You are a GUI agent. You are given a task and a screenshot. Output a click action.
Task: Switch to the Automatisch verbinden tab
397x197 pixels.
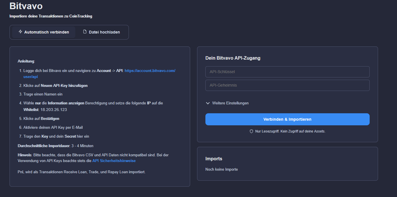coord(44,32)
